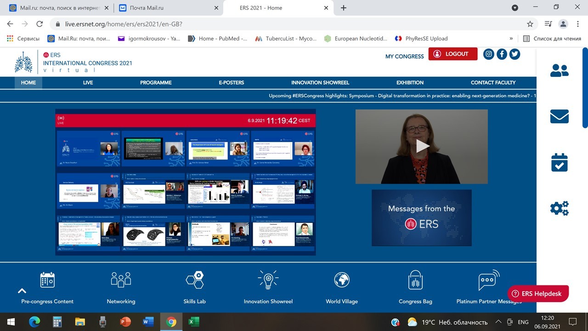The width and height of the screenshot is (588, 331).
Task: Open the attendees people icon in sidebar
Action: 559,70
